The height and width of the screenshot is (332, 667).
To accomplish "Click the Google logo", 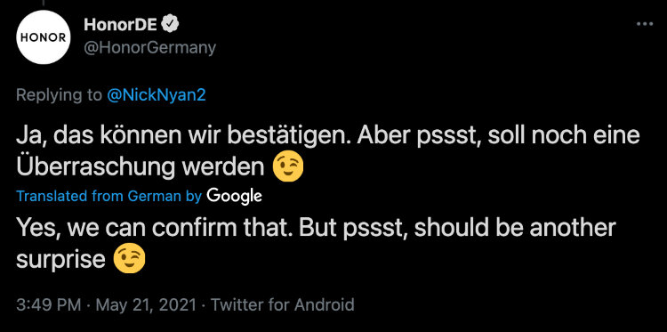I will coord(234,196).
